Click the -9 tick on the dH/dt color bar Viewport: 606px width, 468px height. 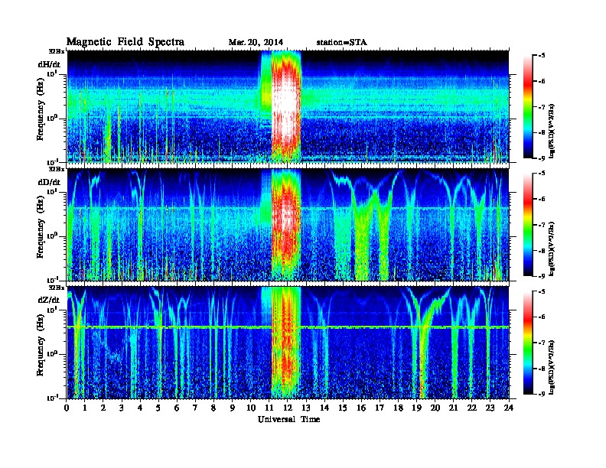[542, 158]
